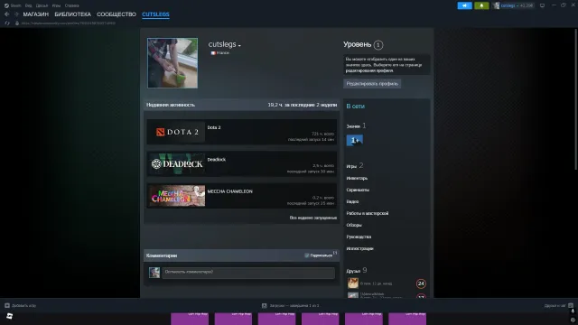Image resolution: width=578 pixels, height=325 pixels.
Task: Click the page URL address text
Action: point(69,23)
